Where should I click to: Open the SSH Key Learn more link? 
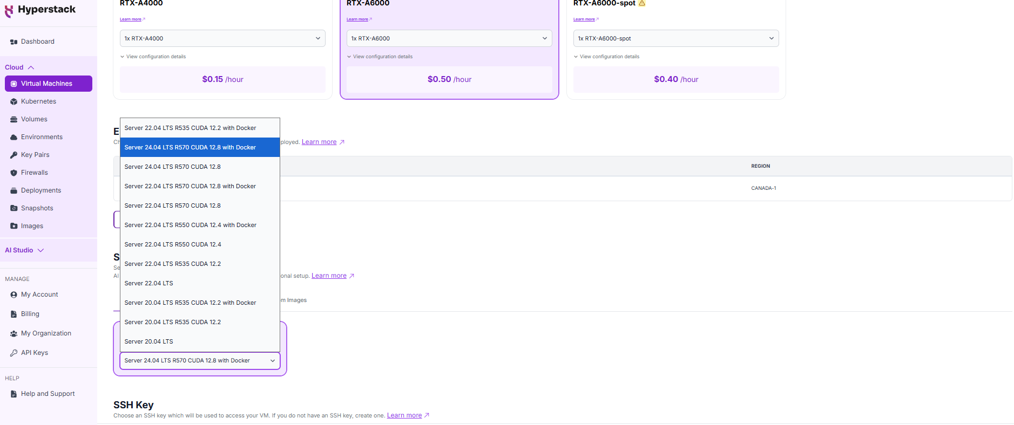click(x=404, y=415)
